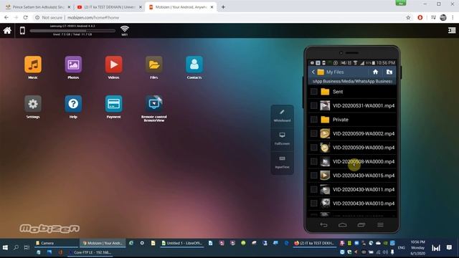Launch Remote control RemoteView icon
459x258 pixels.
154,103
